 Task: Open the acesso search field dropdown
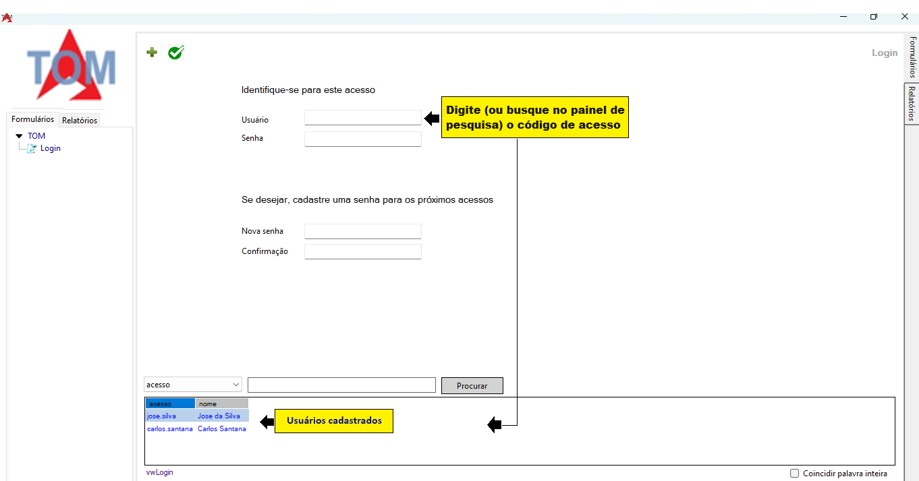pyautogui.click(x=235, y=385)
